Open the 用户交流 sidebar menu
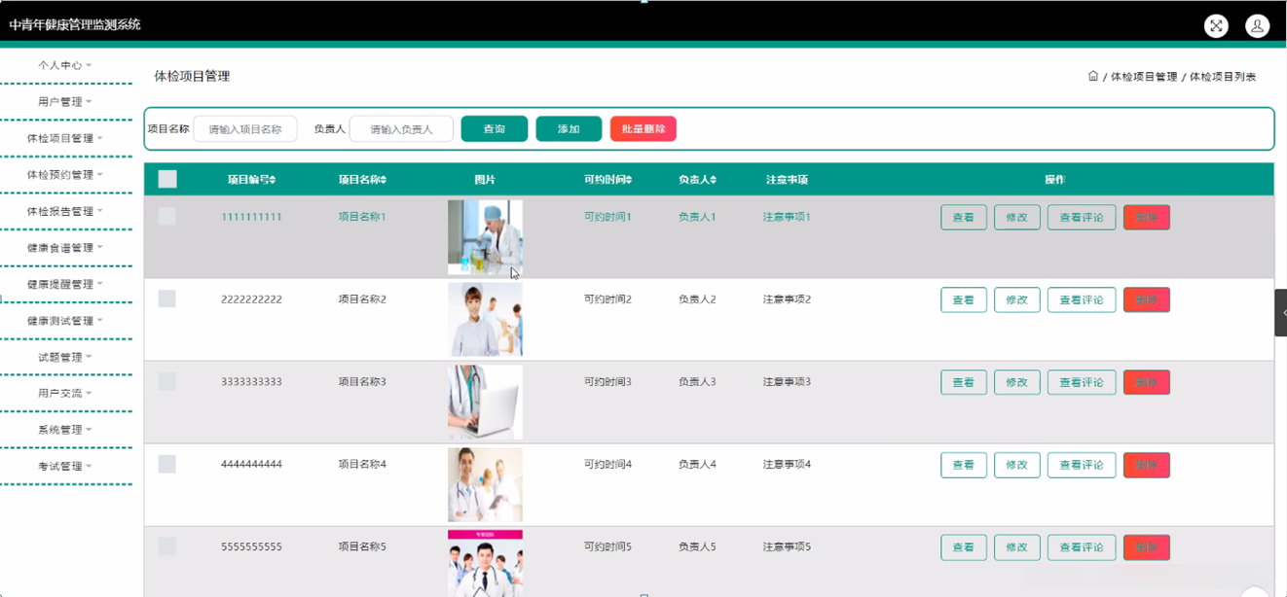Viewport: 1287px width, 597px height. (65, 394)
